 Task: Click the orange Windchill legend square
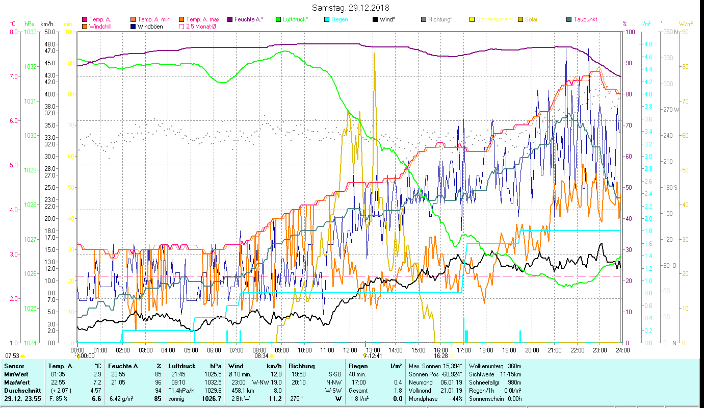tap(85, 26)
